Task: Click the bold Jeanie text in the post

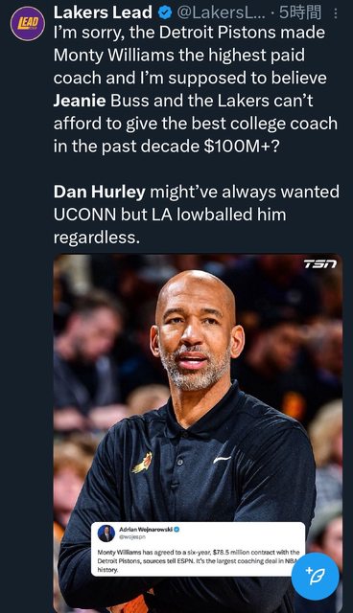Action: click(x=80, y=101)
